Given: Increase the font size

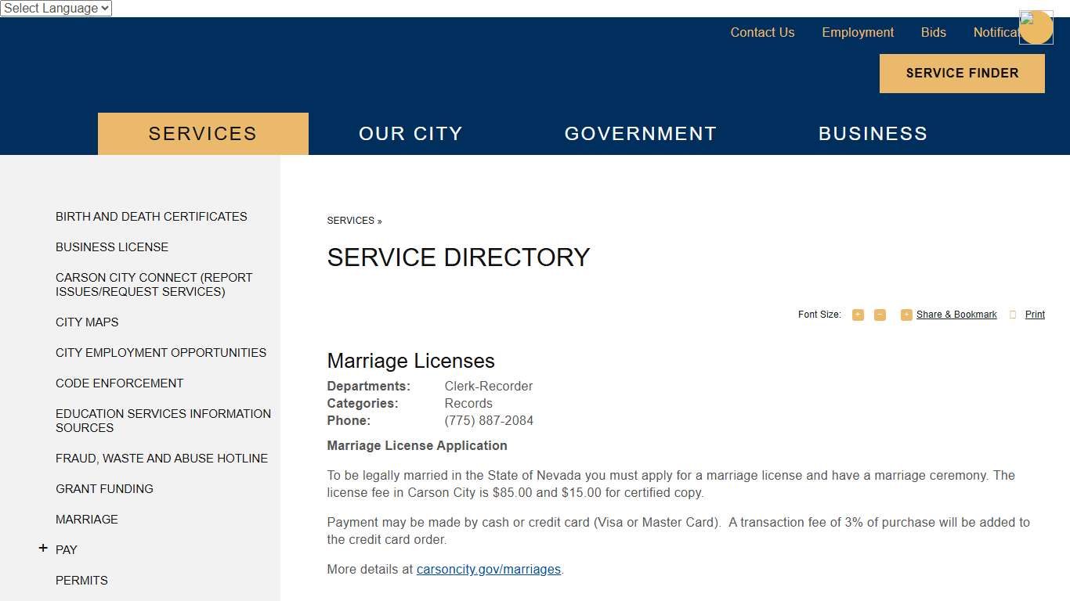Looking at the screenshot, I should (858, 315).
